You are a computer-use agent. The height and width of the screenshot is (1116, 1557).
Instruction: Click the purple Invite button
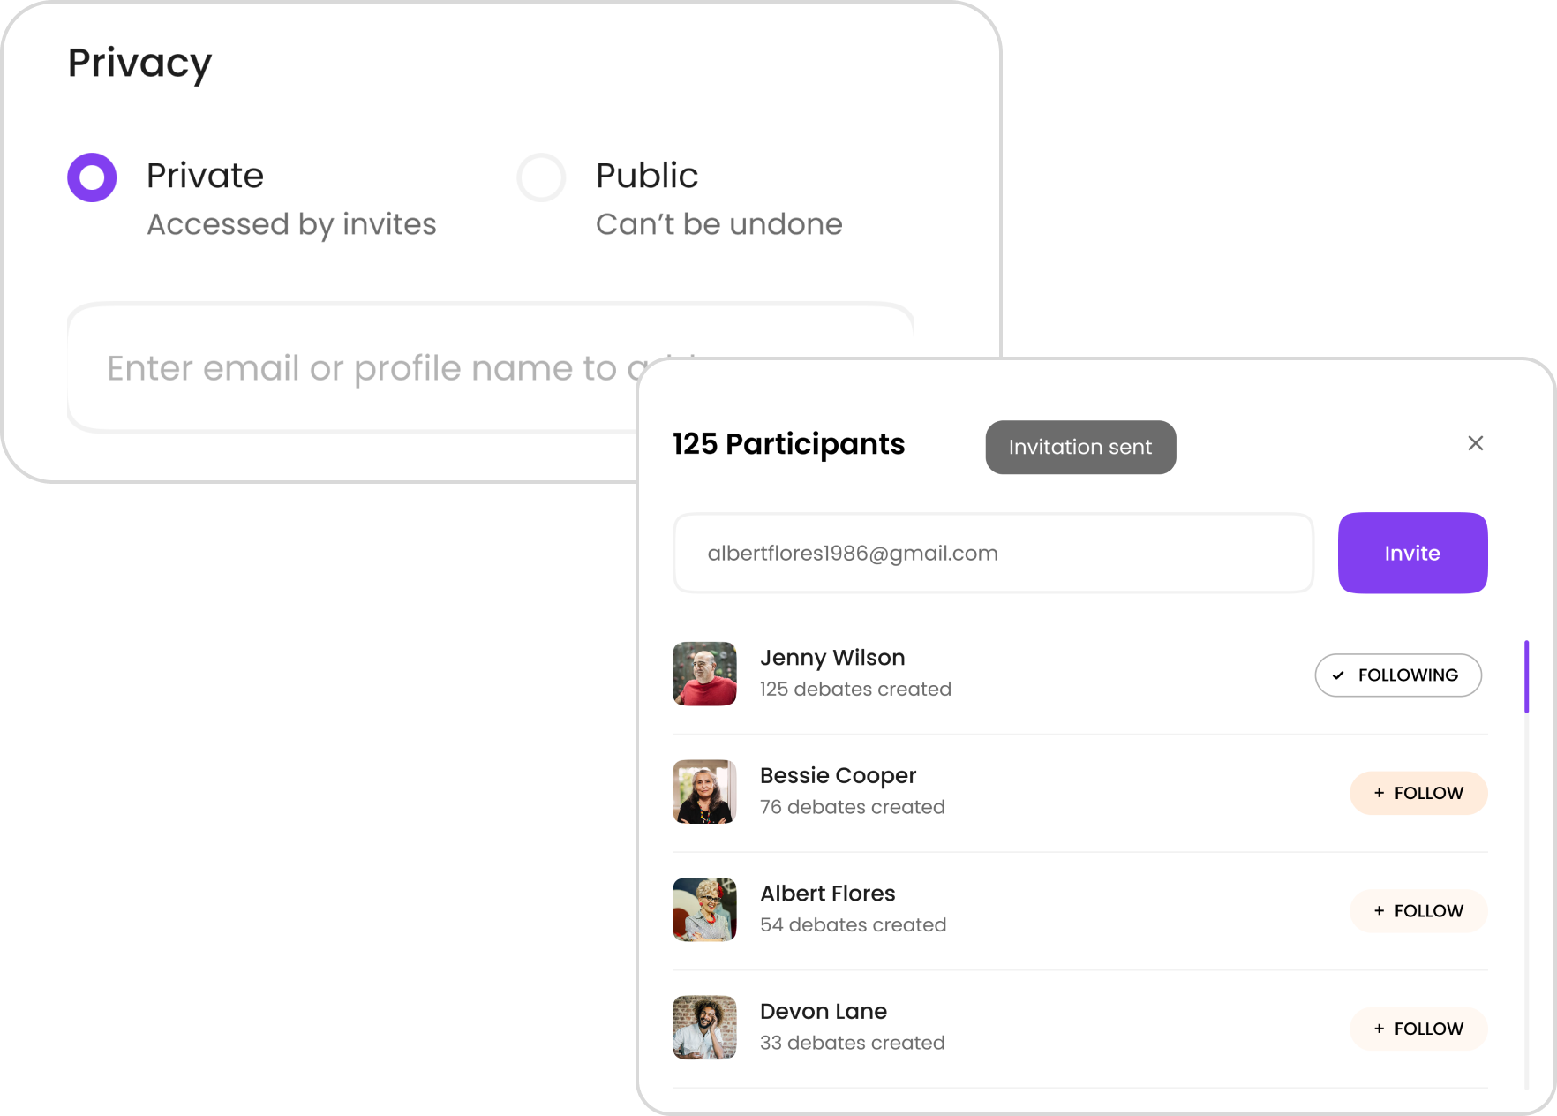[1412, 553]
